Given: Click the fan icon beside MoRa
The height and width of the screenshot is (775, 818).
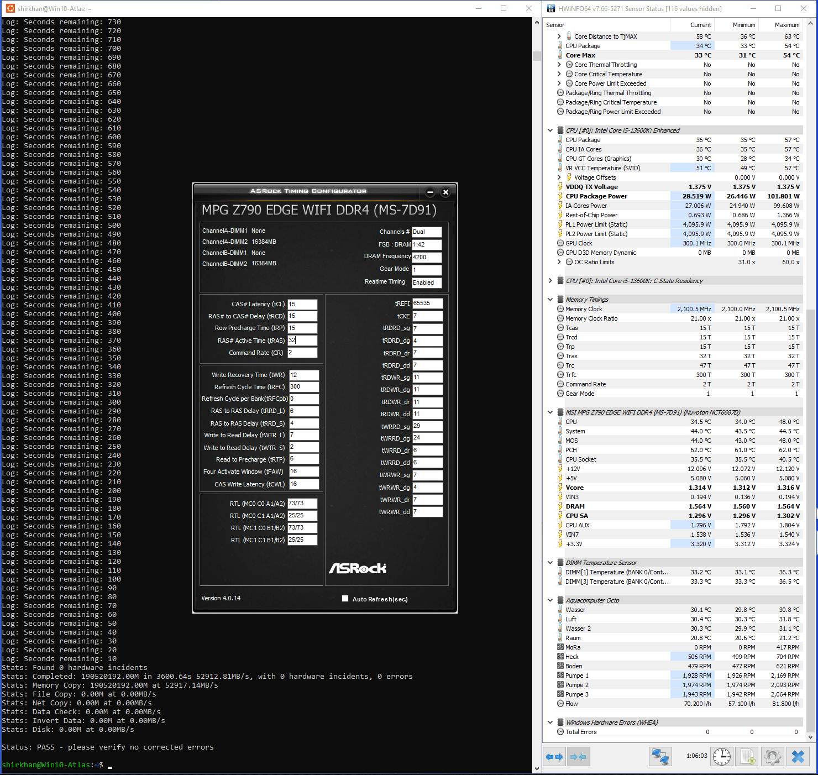Looking at the screenshot, I should (560, 647).
